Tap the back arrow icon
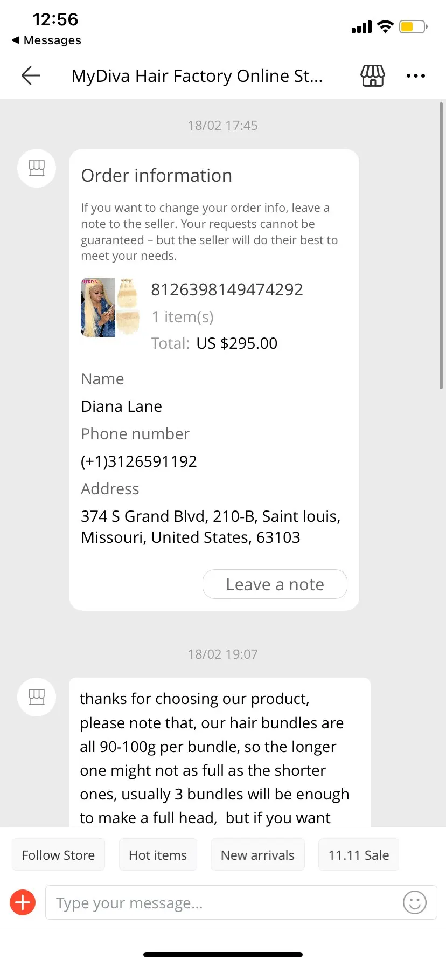 click(31, 76)
